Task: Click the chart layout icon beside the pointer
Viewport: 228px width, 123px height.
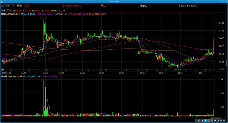Action: [x=209, y=121]
